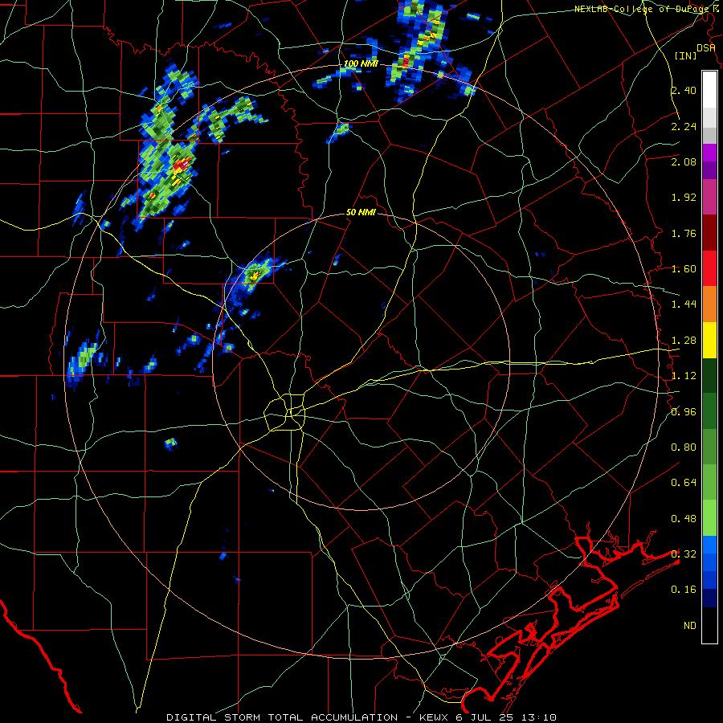Click the 1.60 legend value
Image resolution: width=723 pixels, height=723 pixels.
pyautogui.click(x=684, y=269)
